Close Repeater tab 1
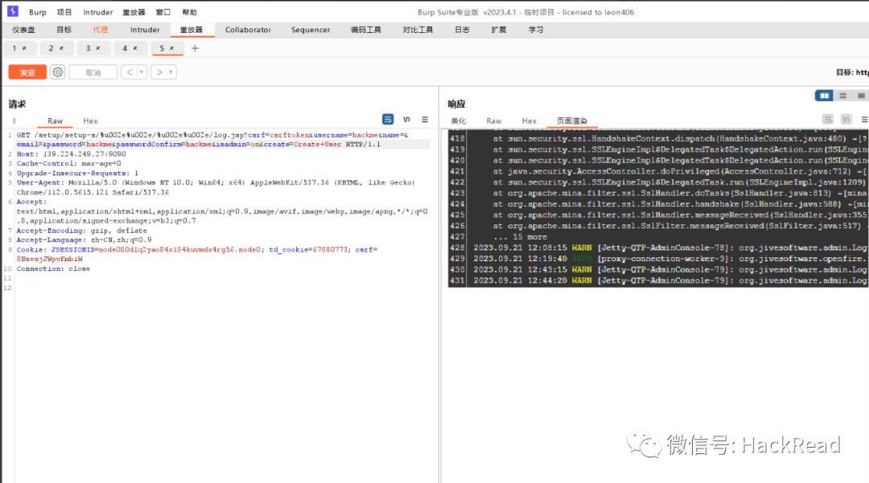This screenshot has height=483, width=869. [x=24, y=48]
